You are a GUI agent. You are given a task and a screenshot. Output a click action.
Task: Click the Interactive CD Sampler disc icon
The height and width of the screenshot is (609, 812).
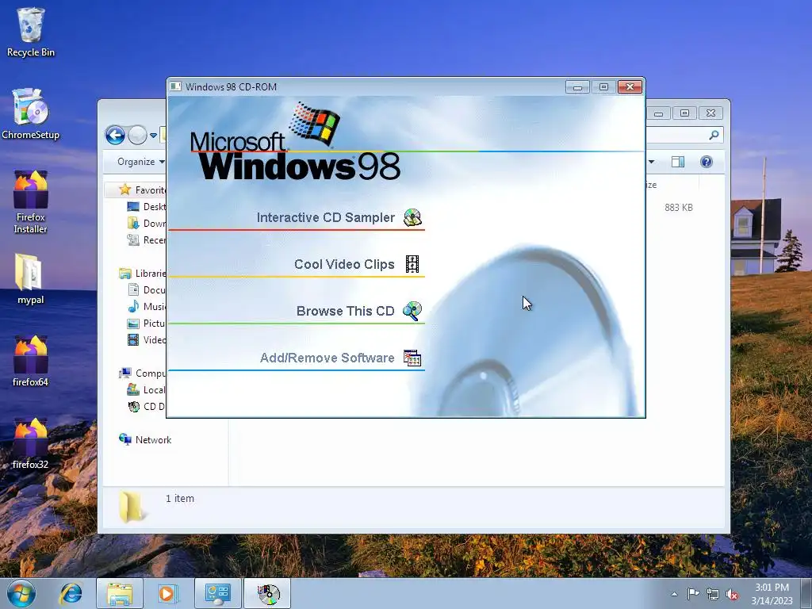[x=412, y=217]
